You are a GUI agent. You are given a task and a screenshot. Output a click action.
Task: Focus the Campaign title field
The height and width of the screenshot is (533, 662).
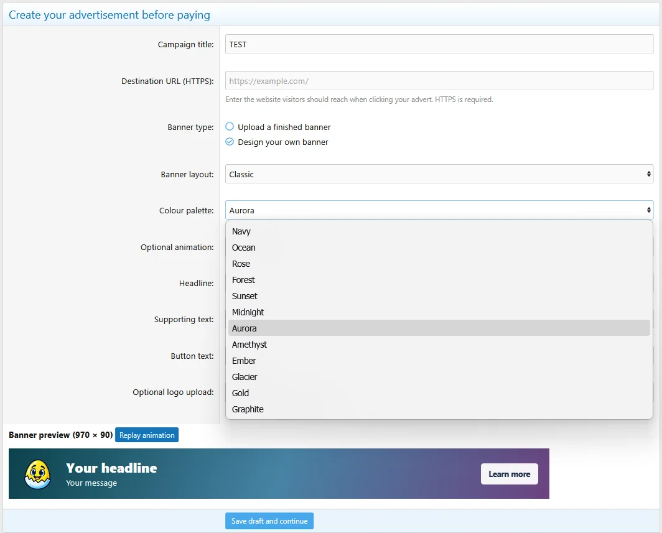tap(439, 44)
